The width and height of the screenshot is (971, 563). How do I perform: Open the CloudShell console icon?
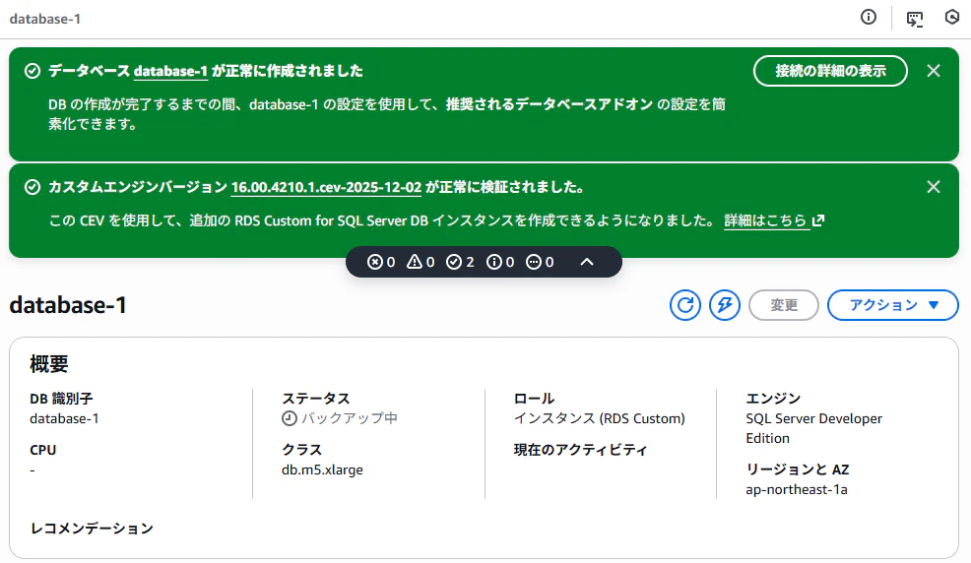pyautogui.click(x=915, y=19)
